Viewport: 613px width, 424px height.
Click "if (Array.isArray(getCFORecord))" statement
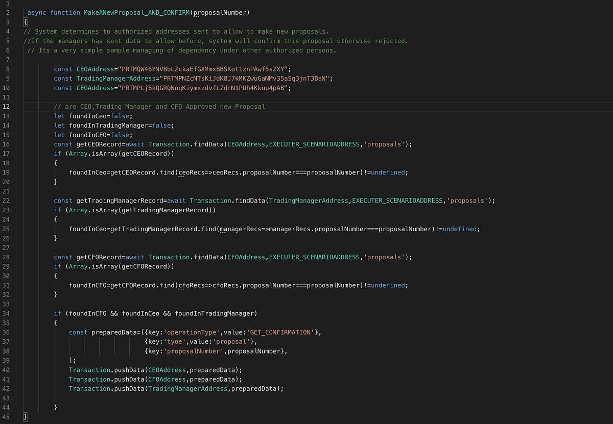114,266
